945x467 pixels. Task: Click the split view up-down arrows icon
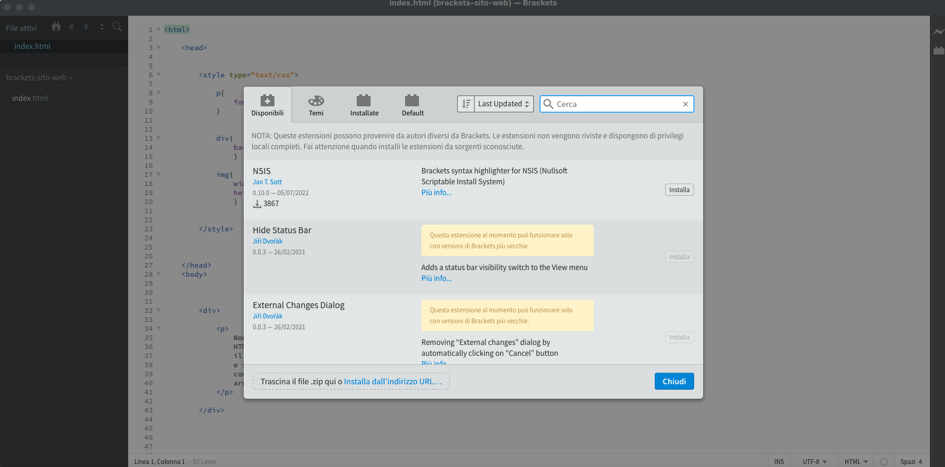pyautogui.click(x=102, y=27)
